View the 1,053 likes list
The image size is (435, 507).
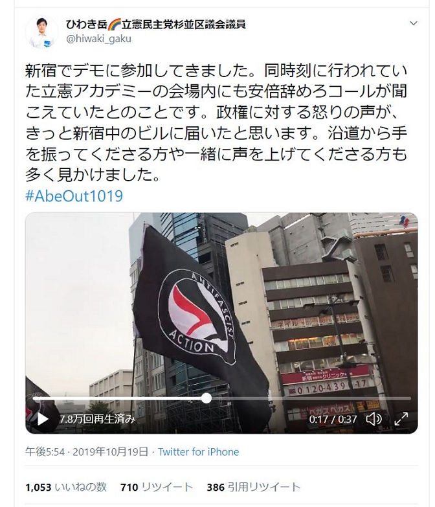click(66, 487)
